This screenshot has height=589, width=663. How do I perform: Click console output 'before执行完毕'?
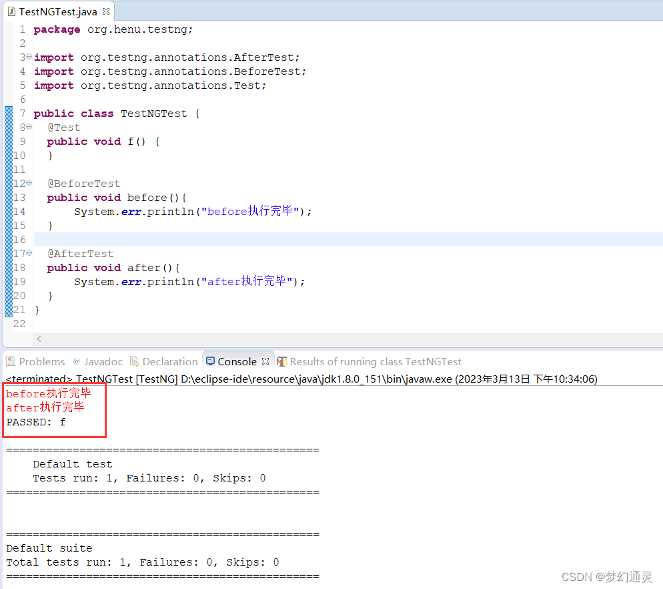pos(49,393)
